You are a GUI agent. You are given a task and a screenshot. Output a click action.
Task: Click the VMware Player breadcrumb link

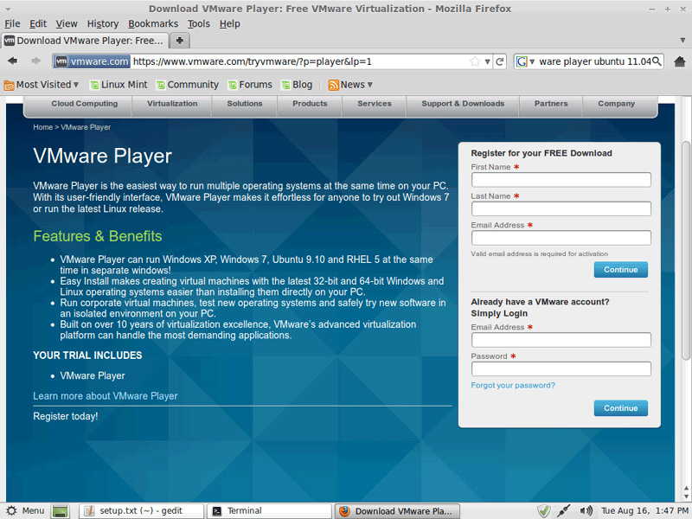coord(86,127)
